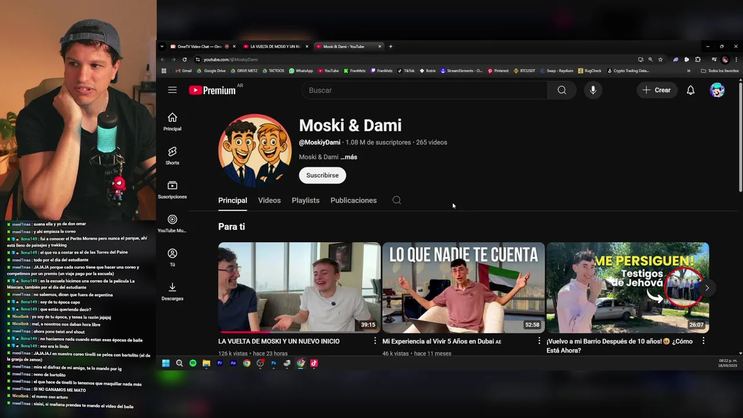743x418 pixels.
Task: Close the OmeTV Video Chat tab
Action: click(234, 46)
